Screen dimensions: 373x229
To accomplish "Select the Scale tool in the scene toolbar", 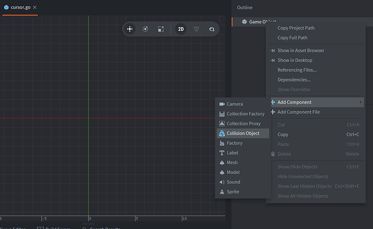I will [161, 29].
